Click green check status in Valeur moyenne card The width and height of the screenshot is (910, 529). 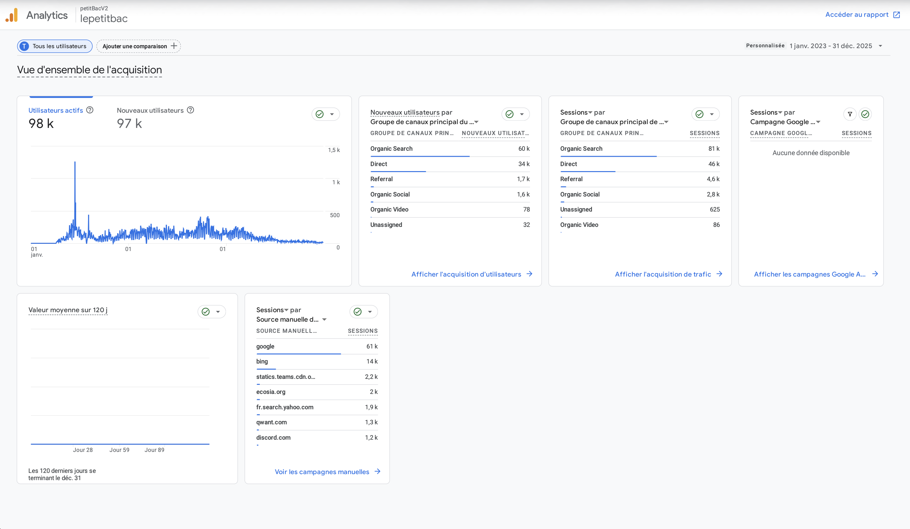point(206,312)
